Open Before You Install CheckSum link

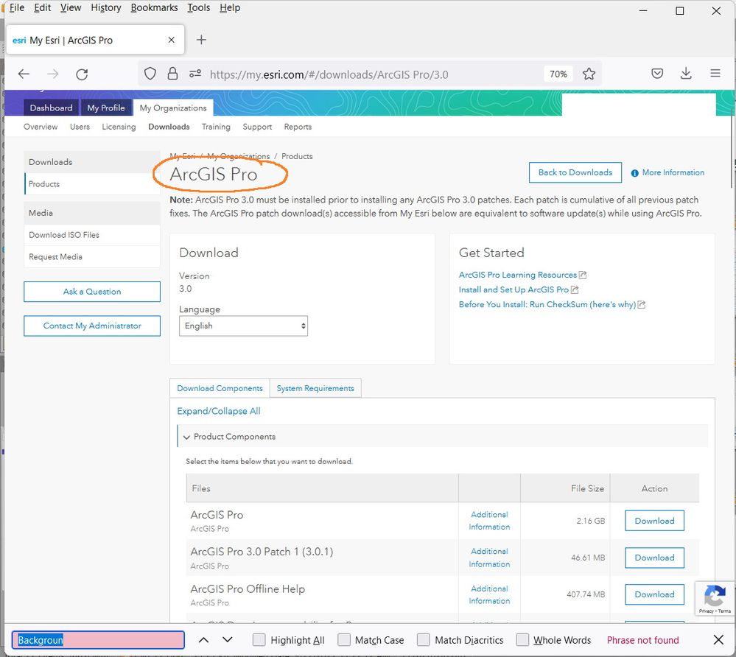(547, 305)
